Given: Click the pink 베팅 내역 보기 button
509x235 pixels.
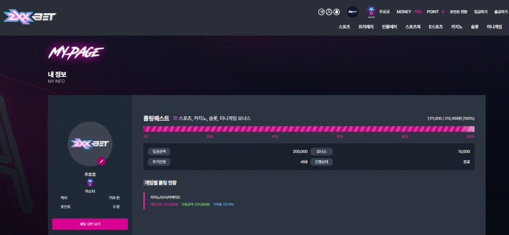Looking at the screenshot, I should (x=90, y=224).
